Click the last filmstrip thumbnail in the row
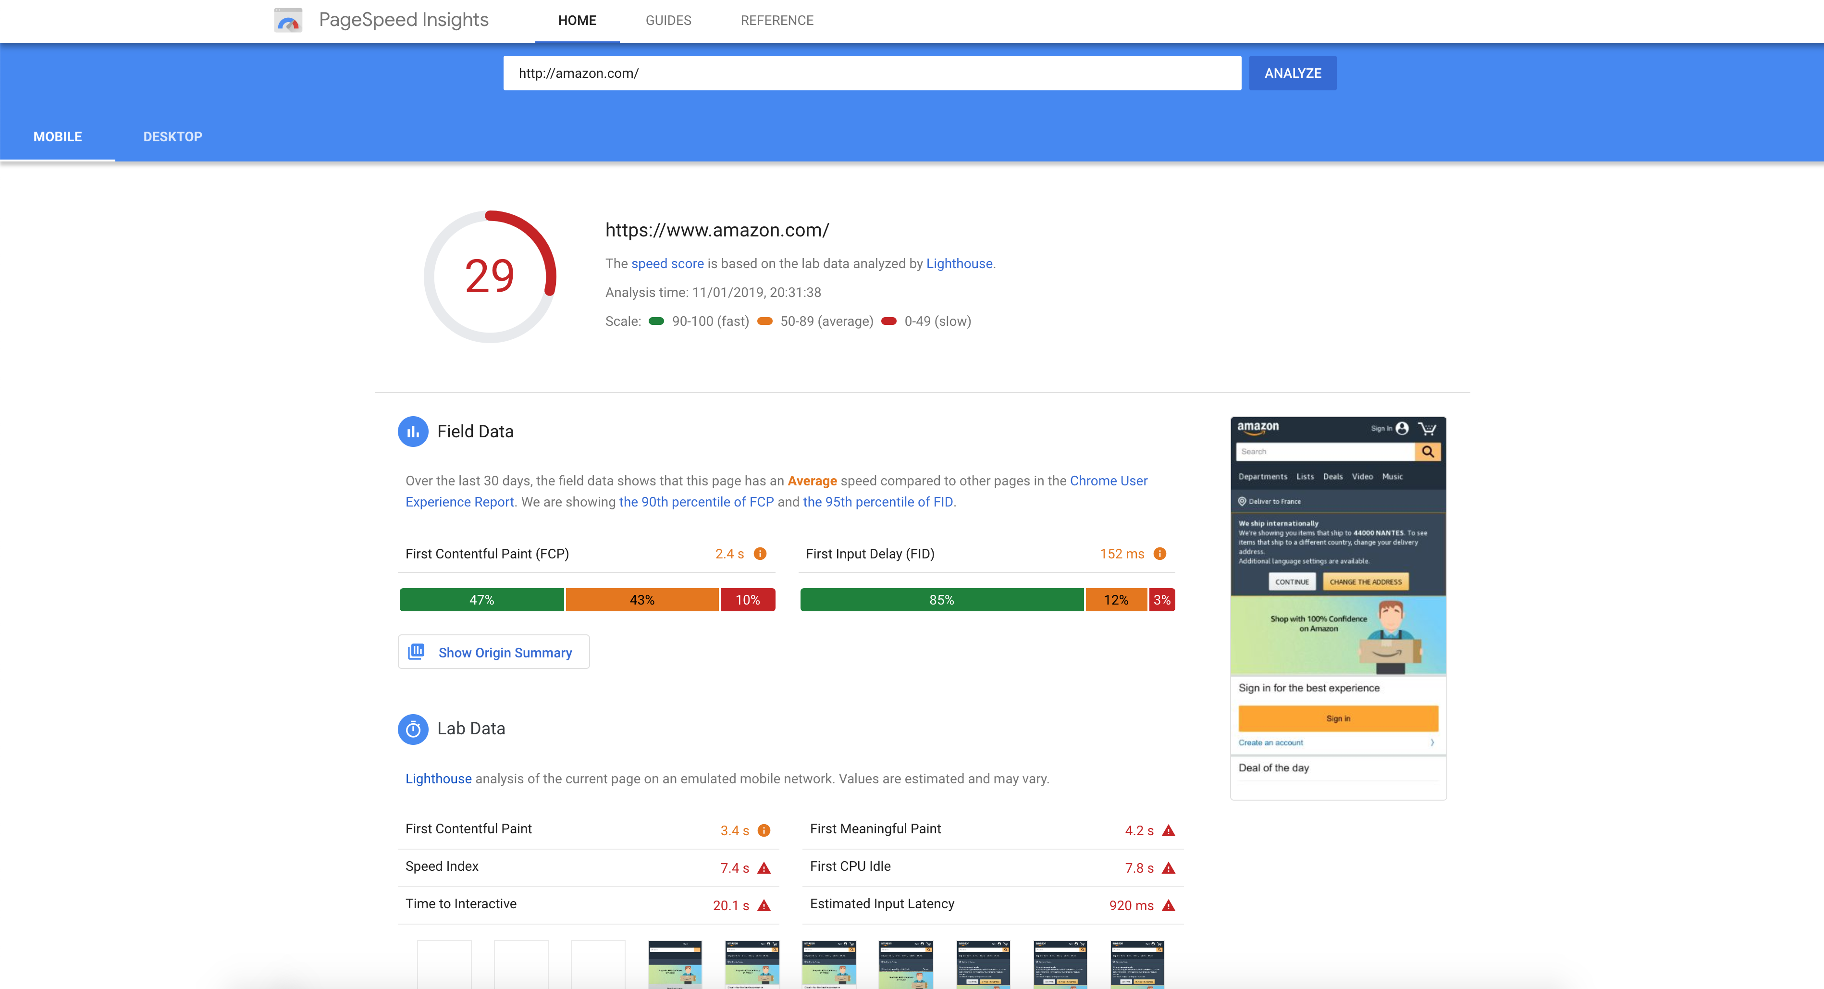This screenshot has width=1824, height=989. [1137, 964]
